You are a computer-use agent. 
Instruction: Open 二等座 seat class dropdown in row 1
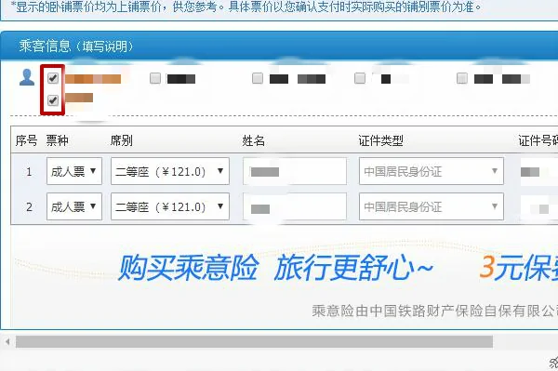(x=170, y=171)
